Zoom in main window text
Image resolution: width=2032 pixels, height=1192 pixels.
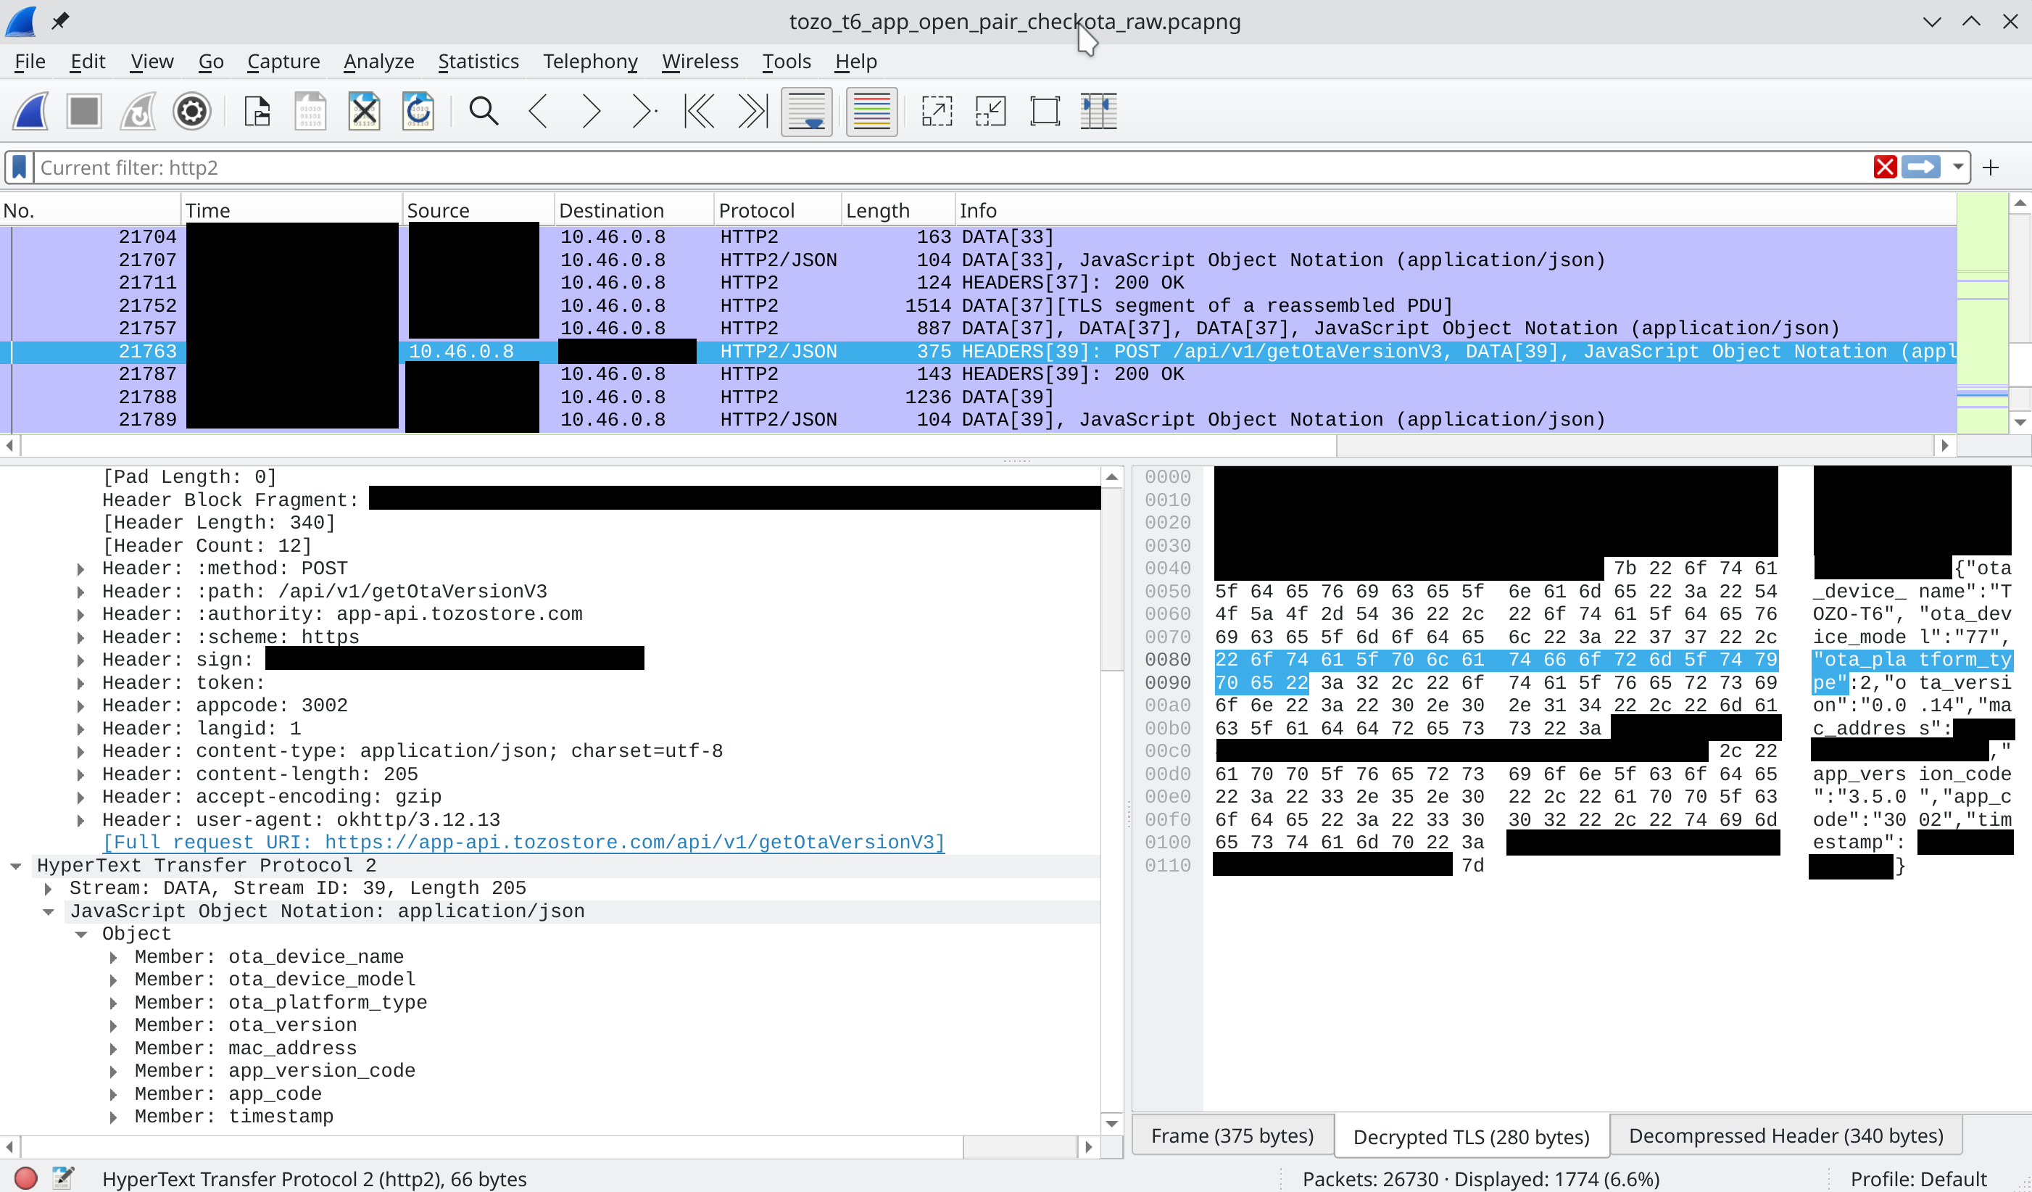pos(937,111)
